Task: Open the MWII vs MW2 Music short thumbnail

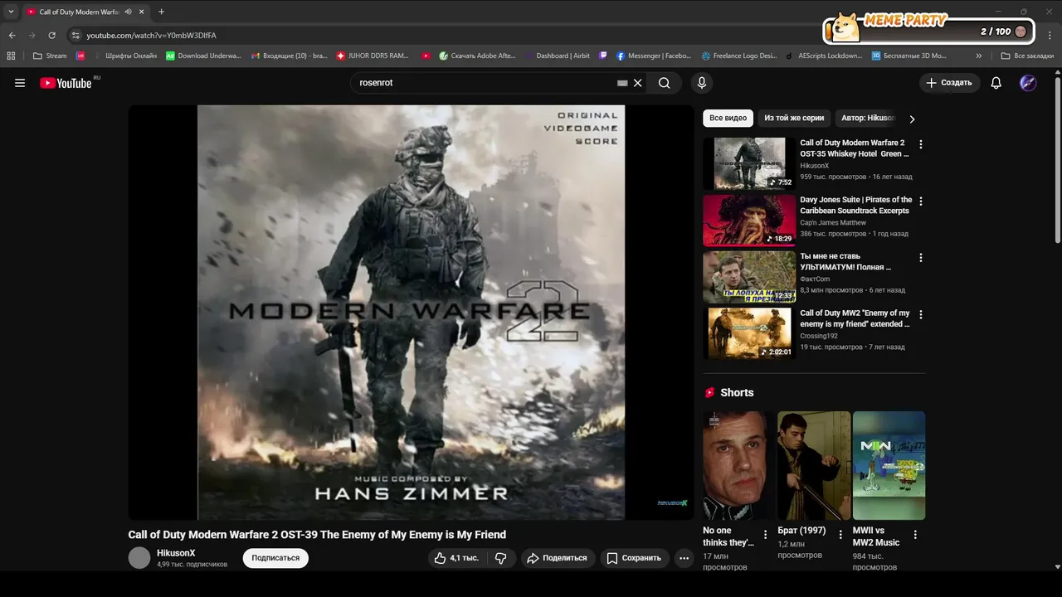Action: [x=889, y=465]
